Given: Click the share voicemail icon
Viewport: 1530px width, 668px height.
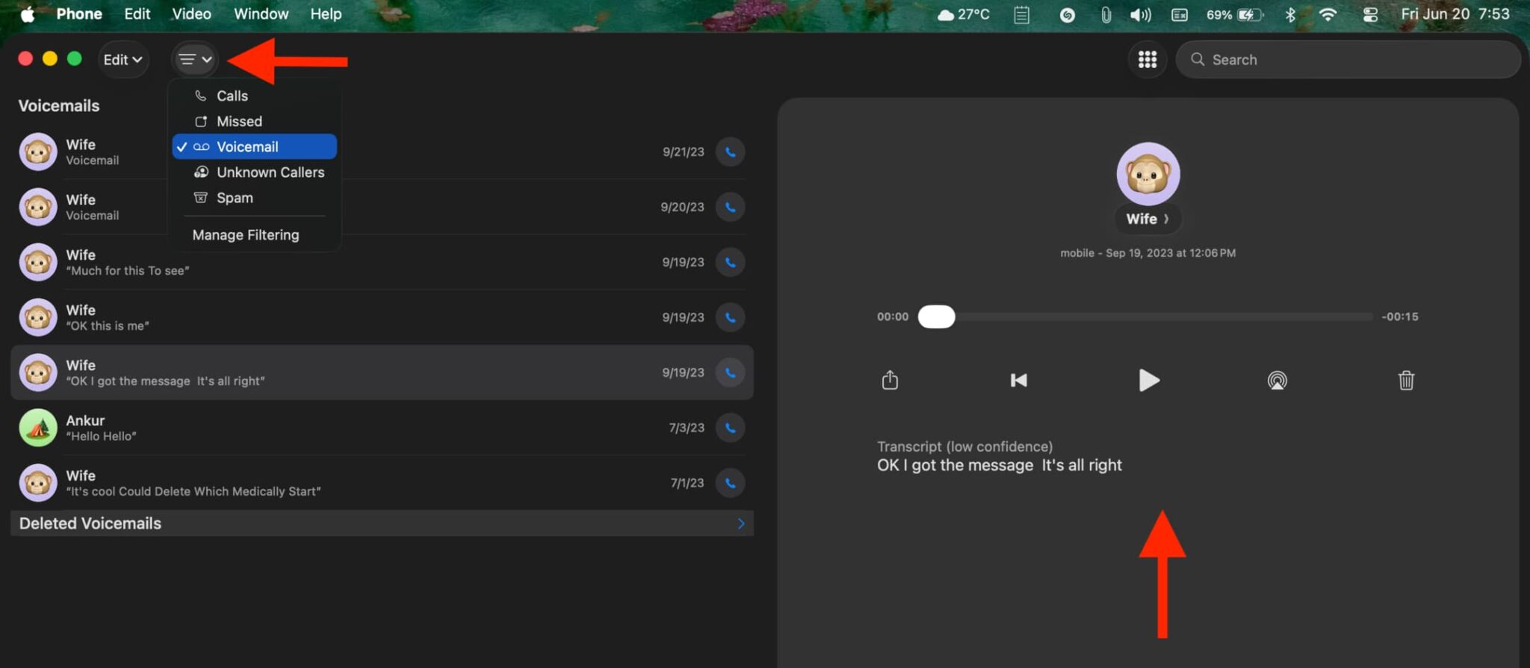Looking at the screenshot, I should [889, 381].
